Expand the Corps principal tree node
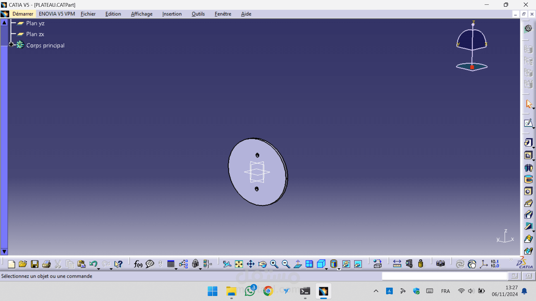Image resolution: width=536 pixels, height=301 pixels. pos(11,45)
